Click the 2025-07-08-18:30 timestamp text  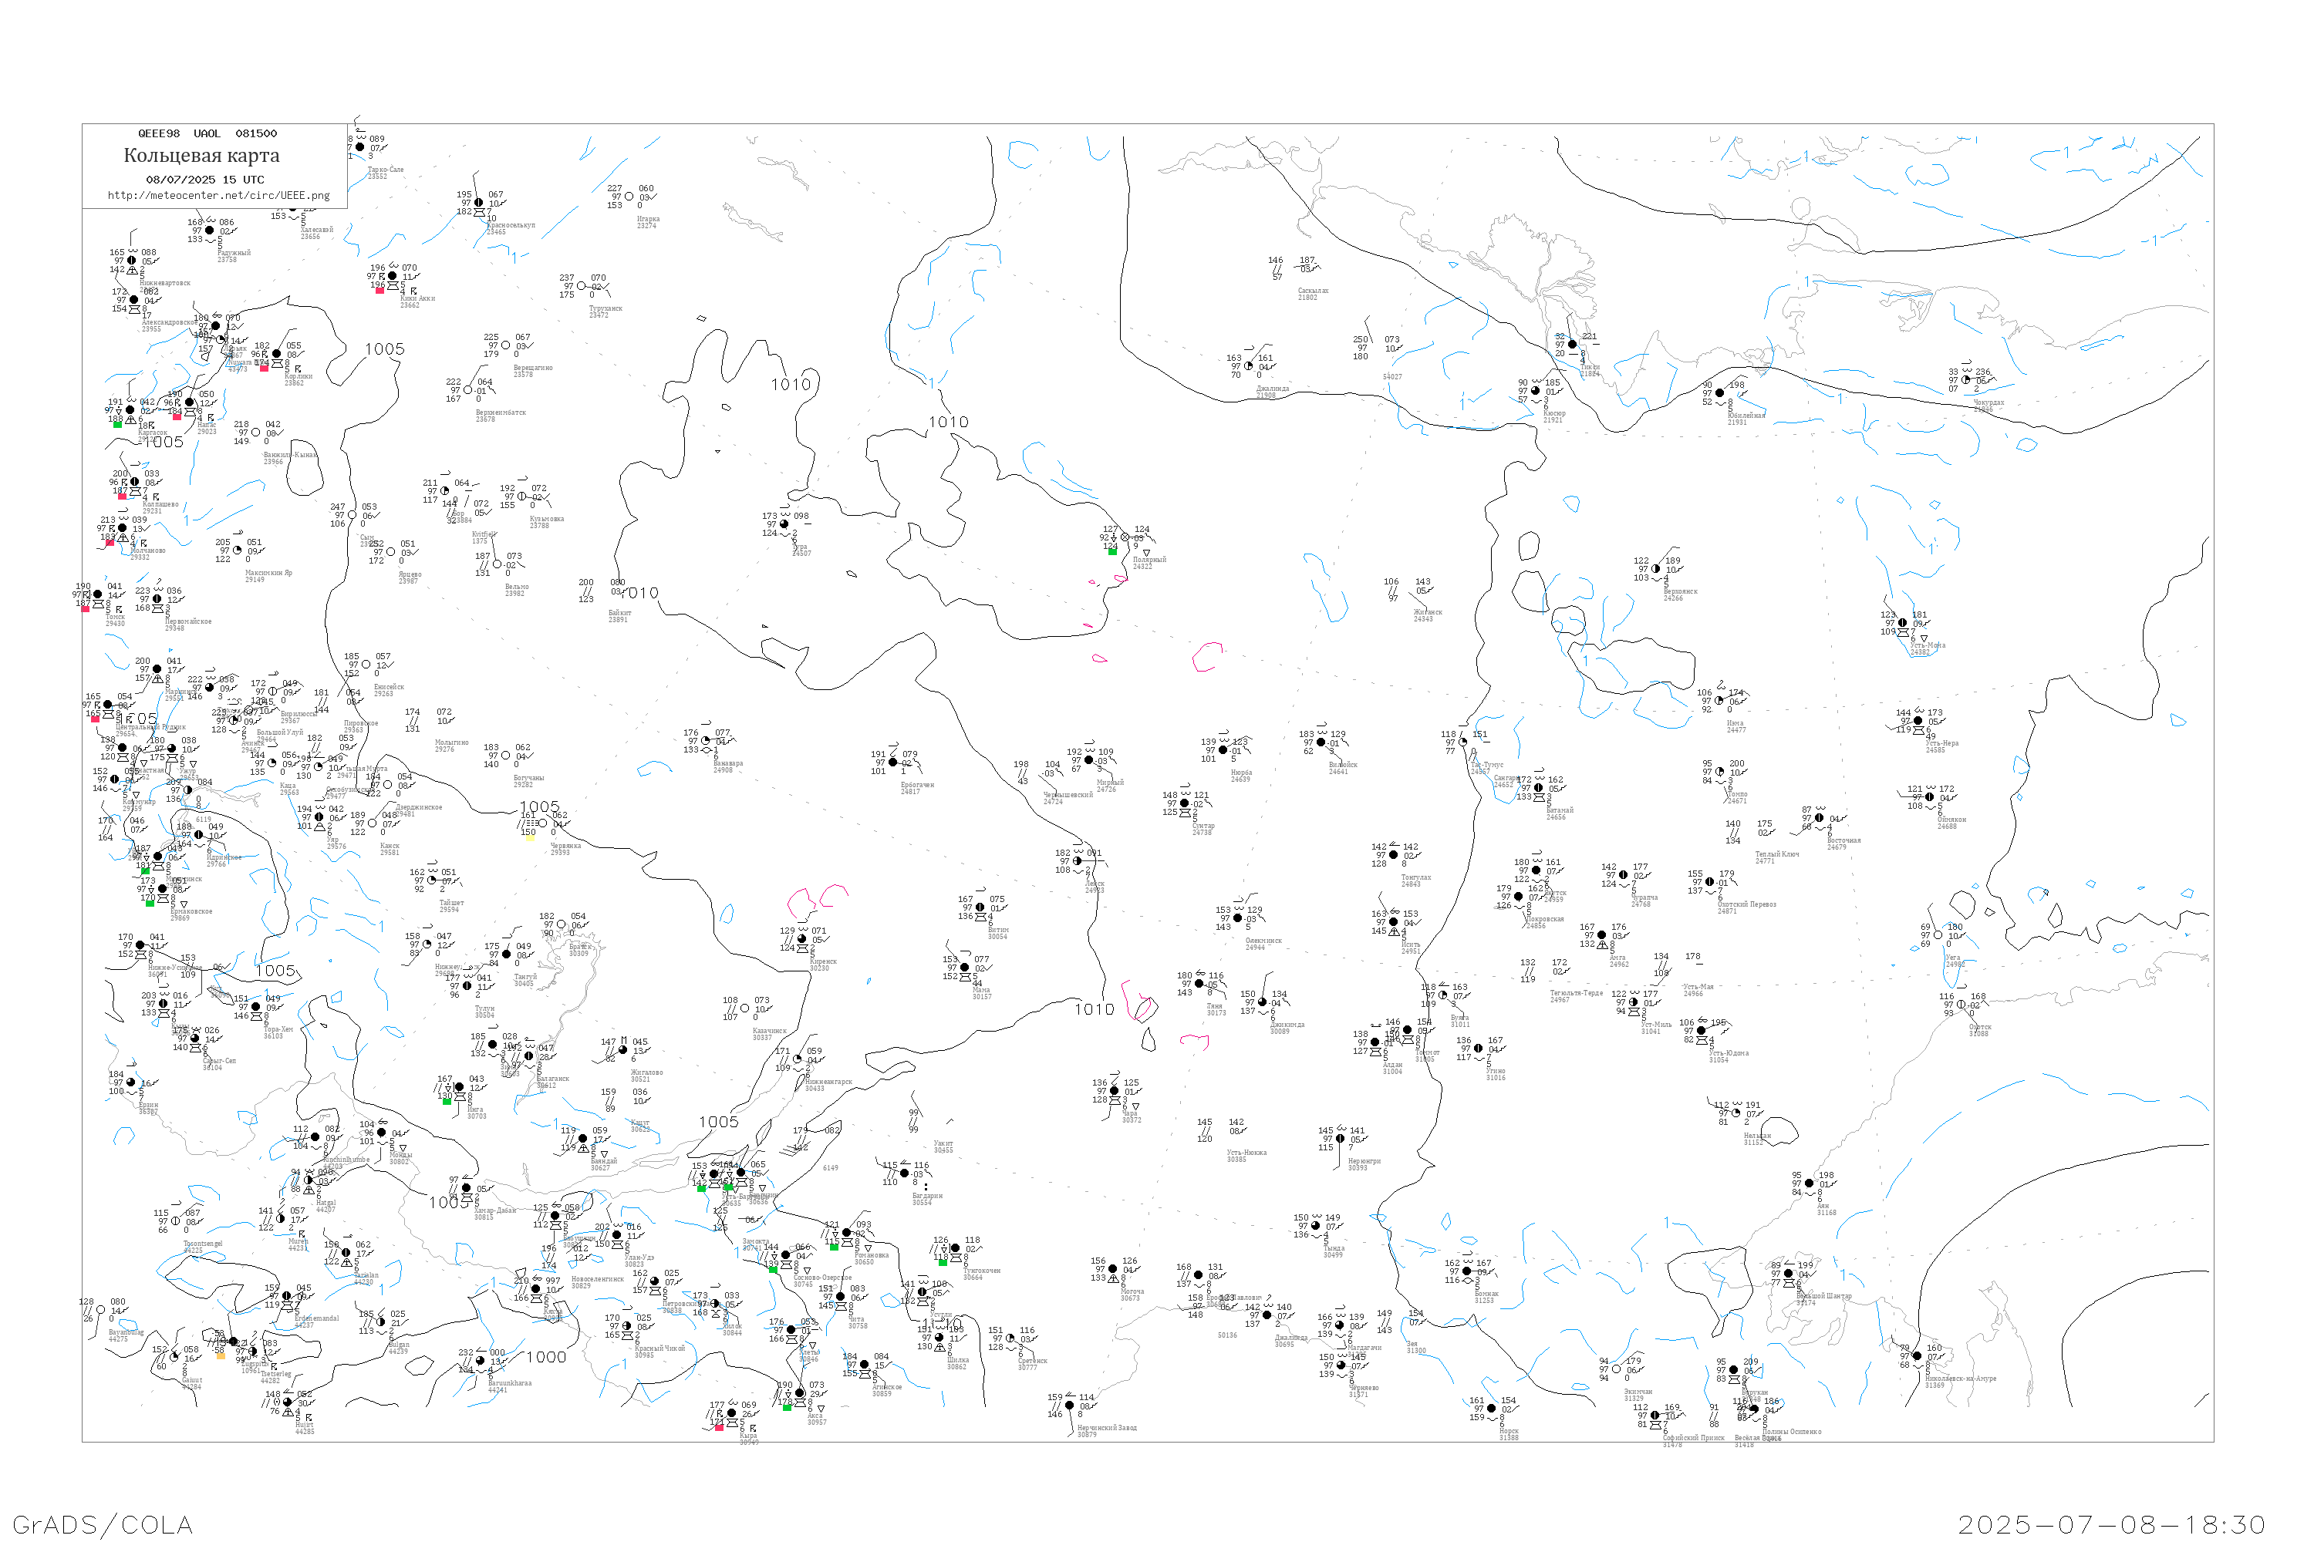click(2111, 1524)
